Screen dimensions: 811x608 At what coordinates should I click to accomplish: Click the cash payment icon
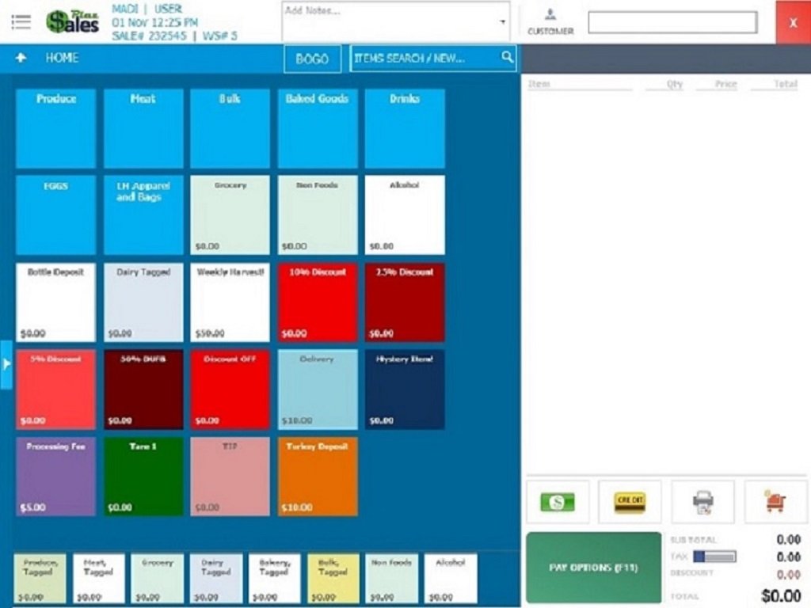pyautogui.click(x=558, y=502)
